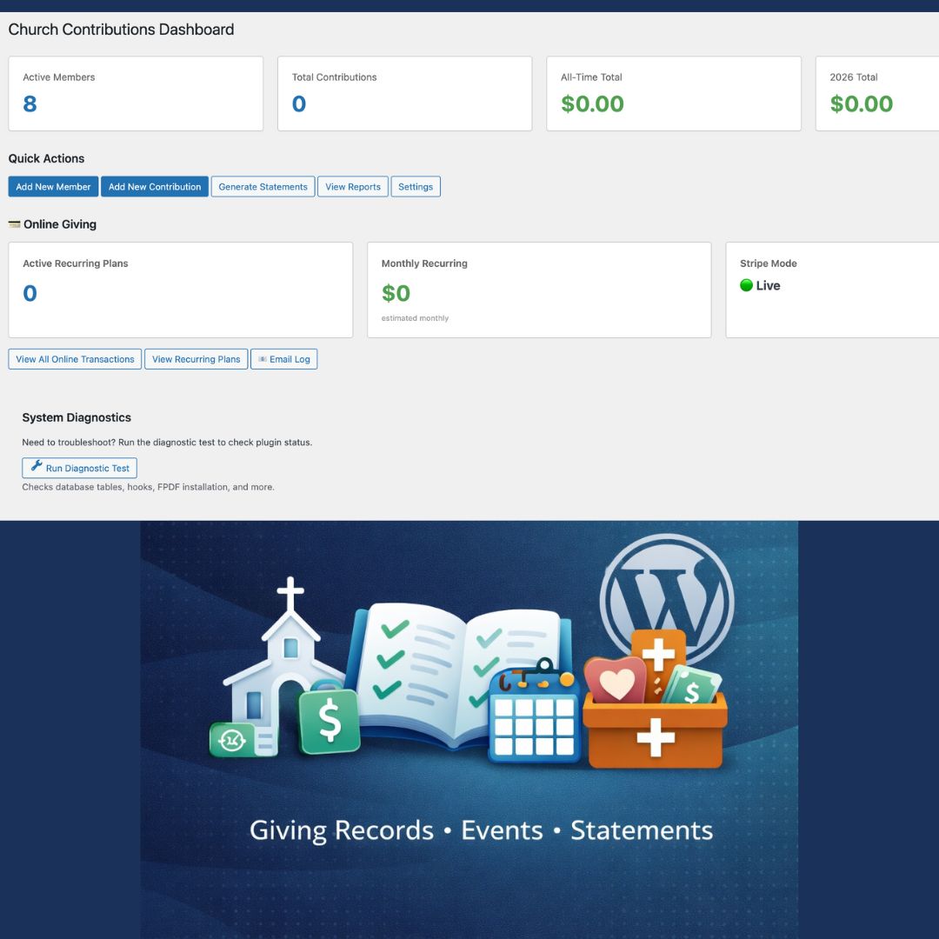Open the Settings quick action

pyautogui.click(x=416, y=187)
